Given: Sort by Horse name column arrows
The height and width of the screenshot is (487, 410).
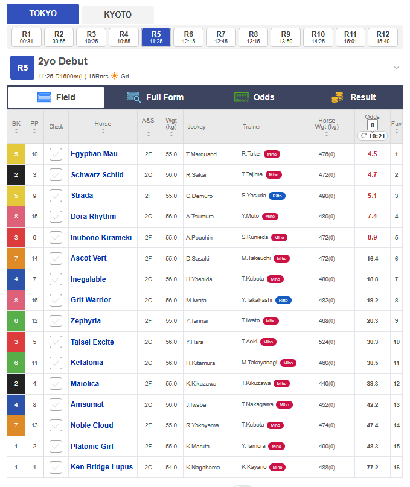Looking at the screenshot, I should (103, 132).
